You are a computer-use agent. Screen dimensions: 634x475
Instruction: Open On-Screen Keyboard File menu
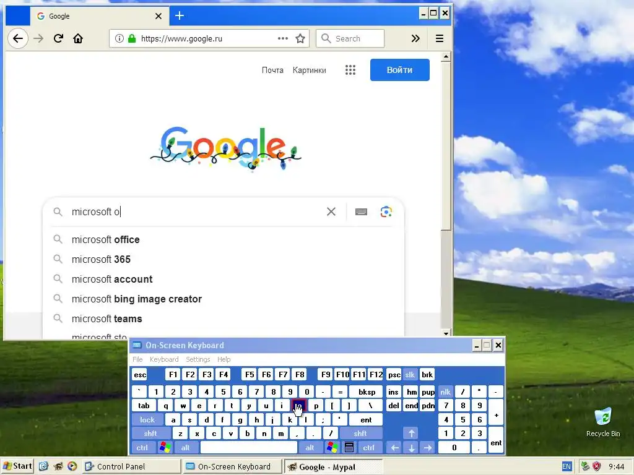click(137, 359)
